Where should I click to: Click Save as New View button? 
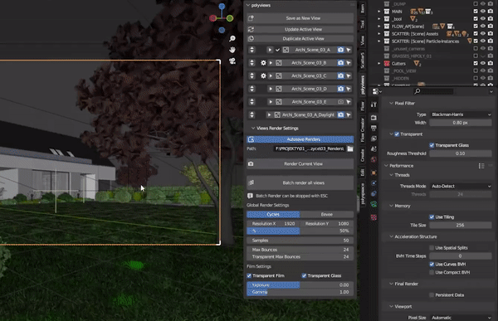tap(300, 18)
